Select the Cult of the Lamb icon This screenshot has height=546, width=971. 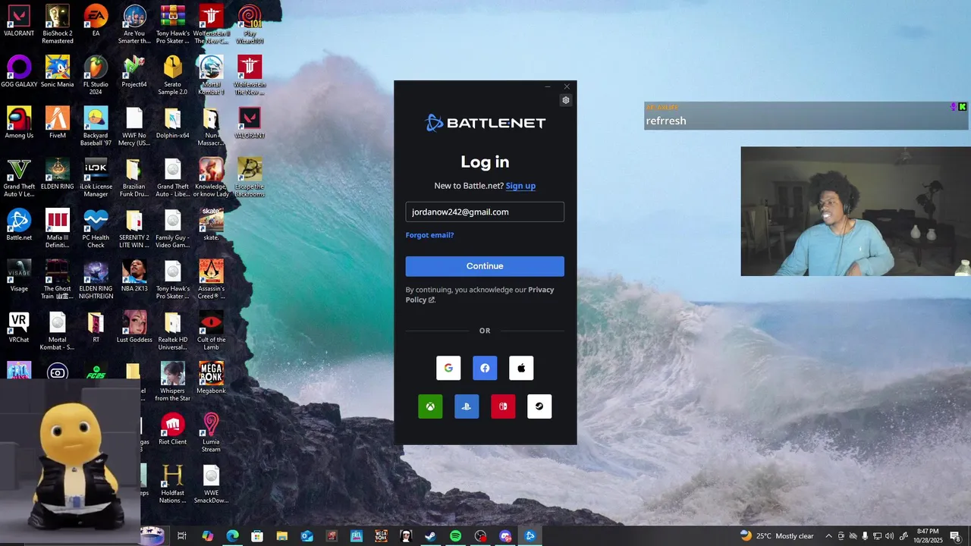(x=211, y=330)
